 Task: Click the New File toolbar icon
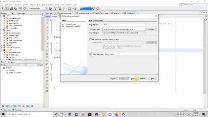coord(3,8)
